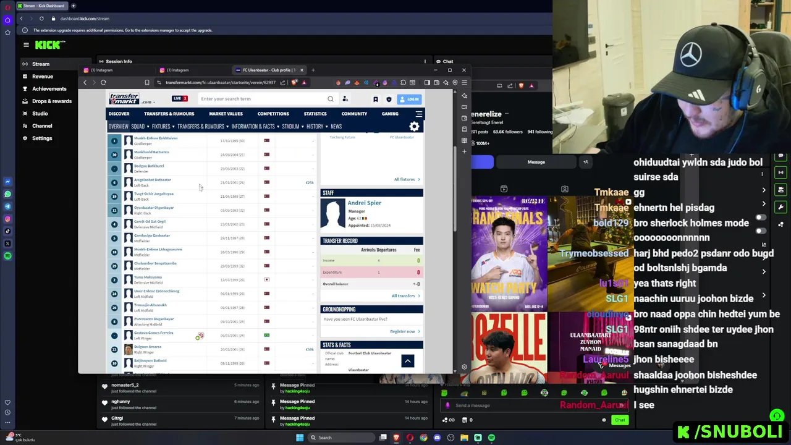Open the Kick hamburger menu

(26, 44)
